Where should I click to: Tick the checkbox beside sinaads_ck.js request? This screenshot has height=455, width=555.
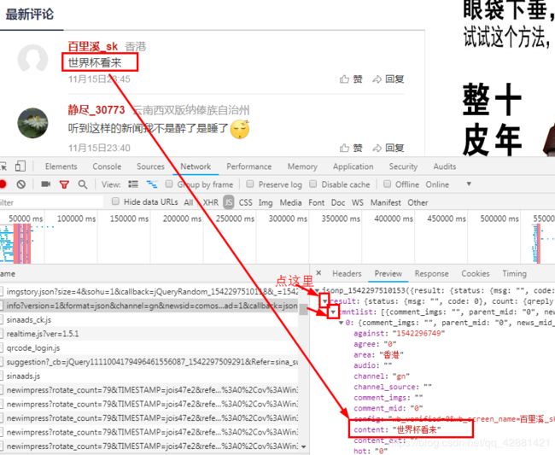point(1,320)
